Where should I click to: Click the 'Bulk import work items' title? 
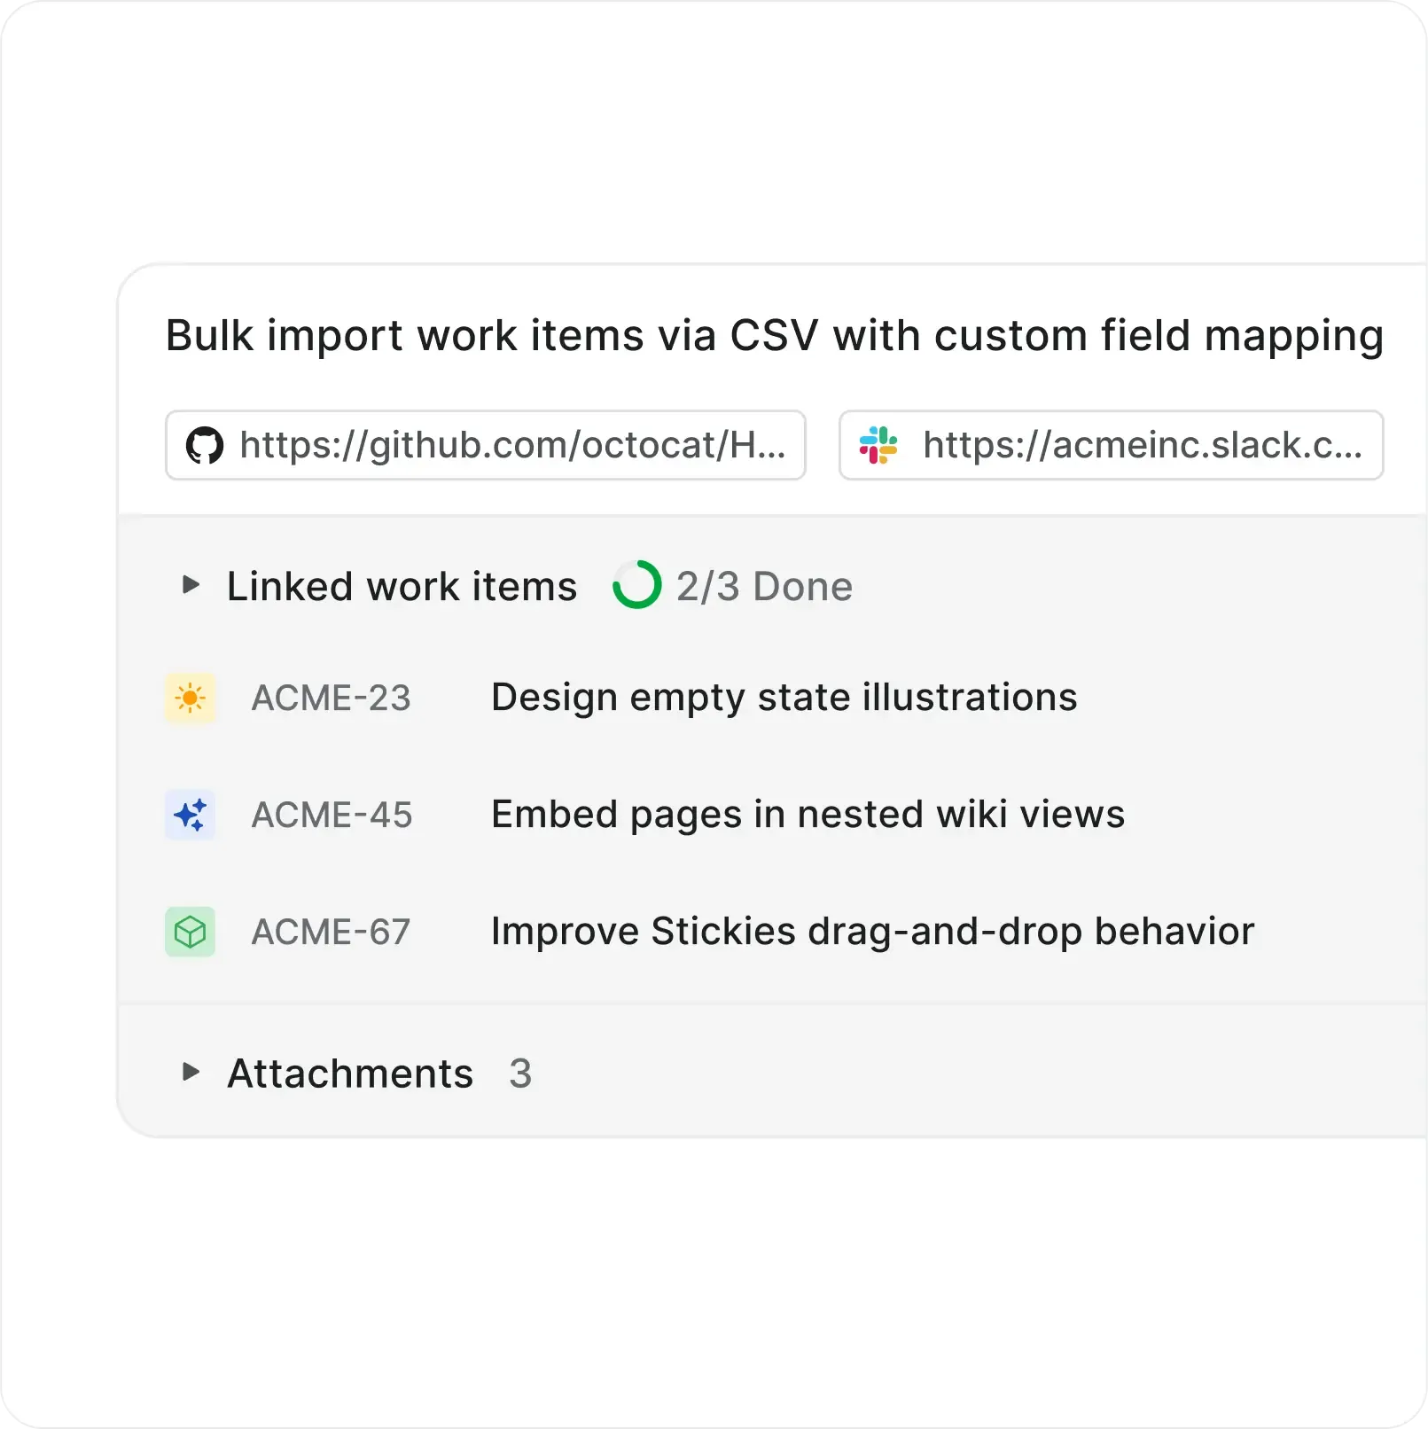[x=774, y=336]
